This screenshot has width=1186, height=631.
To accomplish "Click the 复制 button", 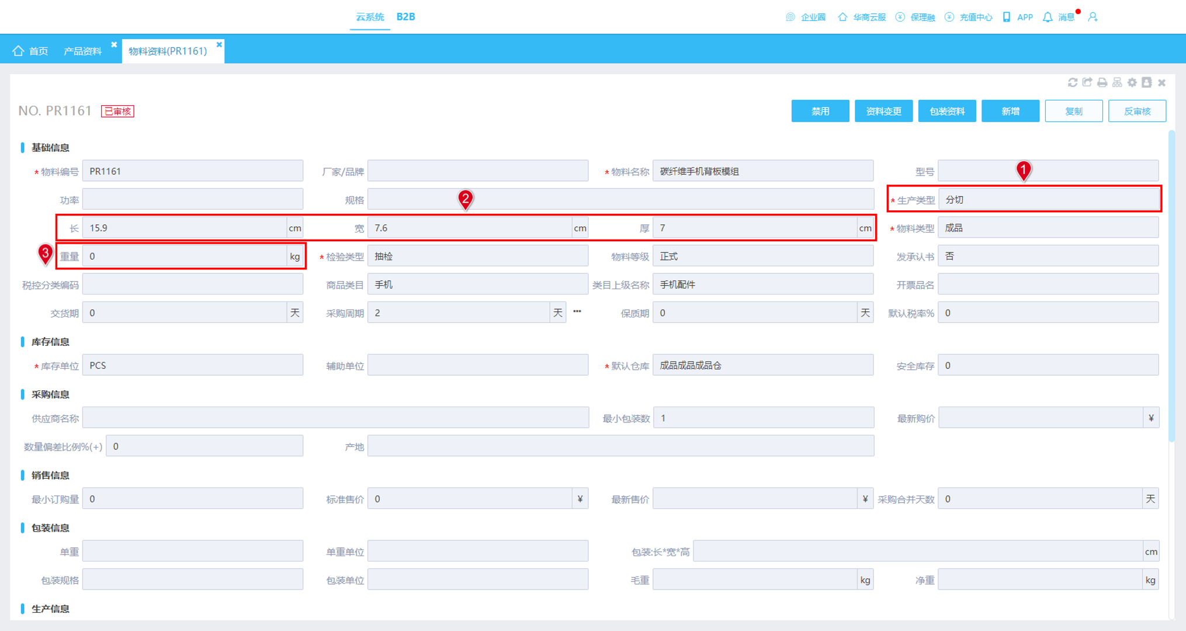I will click(1074, 111).
